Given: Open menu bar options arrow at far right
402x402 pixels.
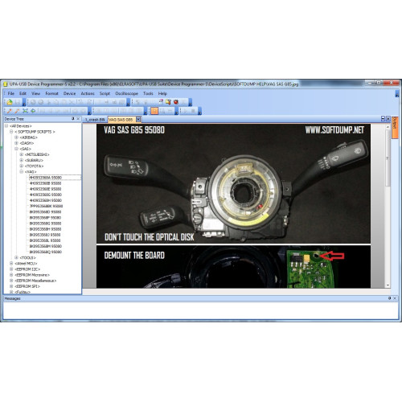Looking at the screenshot, I should pos(397,93).
